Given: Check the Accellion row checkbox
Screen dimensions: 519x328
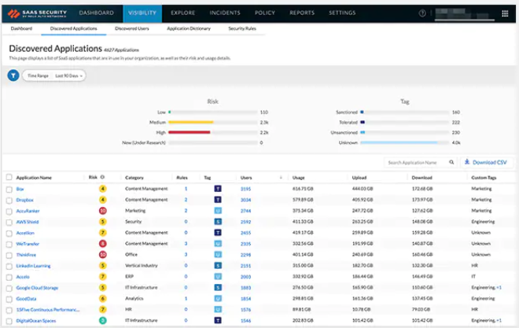Looking at the screenshot, I should pos(9,233).
